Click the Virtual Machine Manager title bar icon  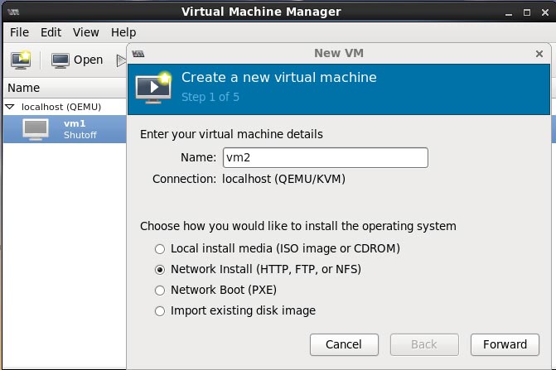(12, 12)
